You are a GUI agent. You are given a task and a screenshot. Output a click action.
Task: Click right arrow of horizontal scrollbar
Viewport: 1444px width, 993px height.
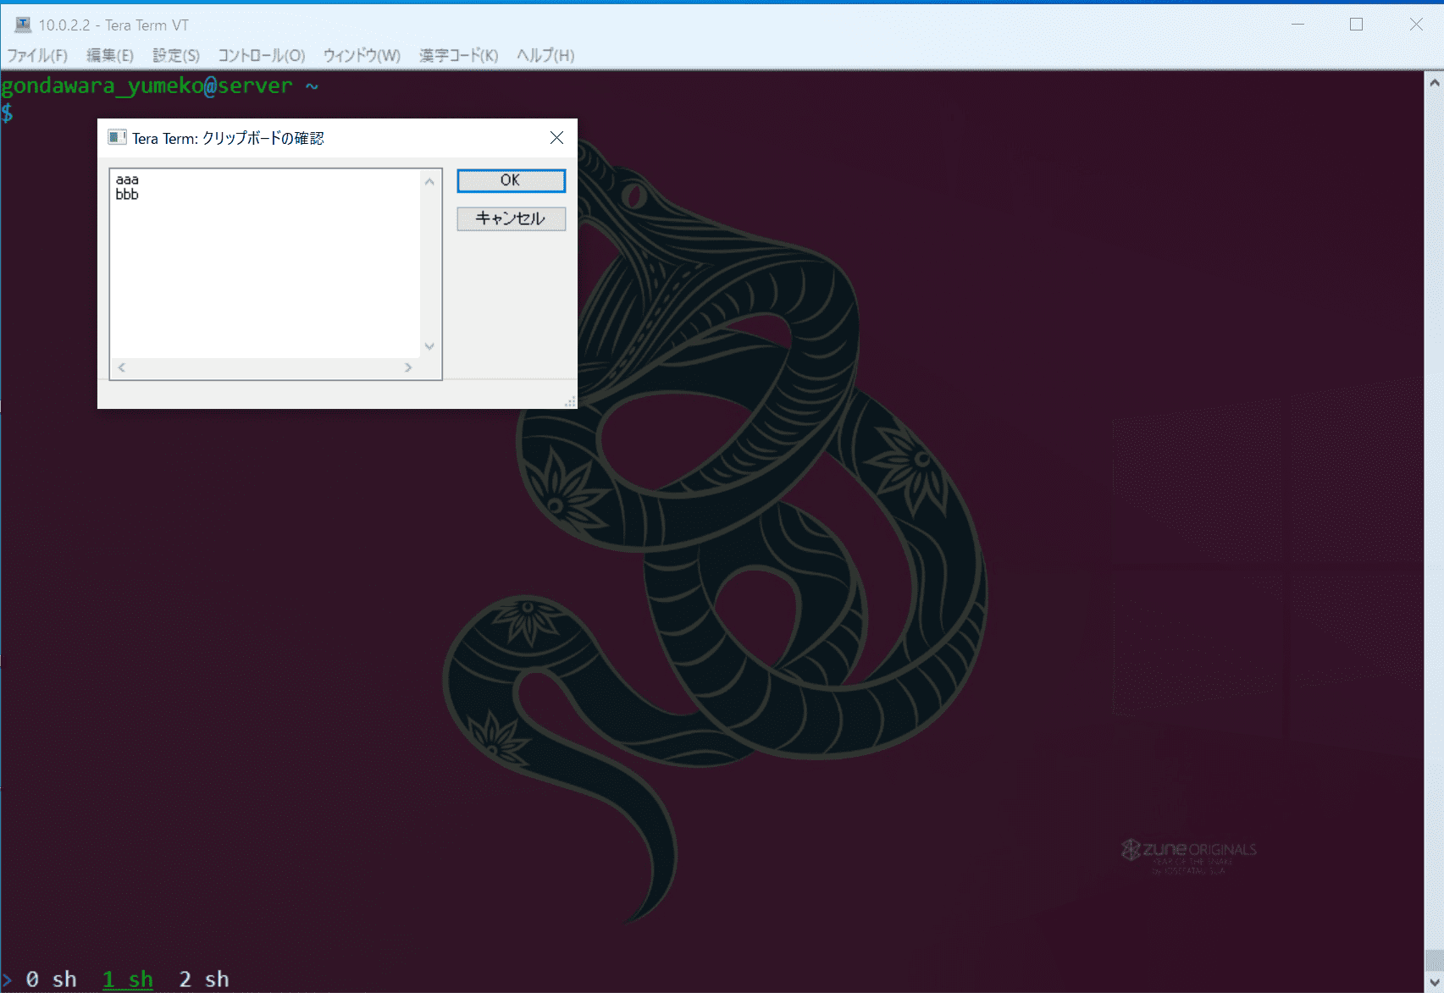tap(408, 367)
